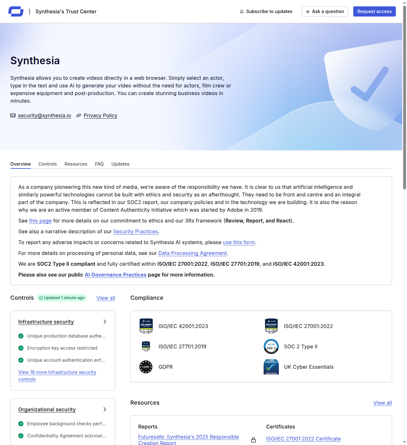Click Subscribe to updates
This screenshot has height=445, width=407.
[266, 11]
